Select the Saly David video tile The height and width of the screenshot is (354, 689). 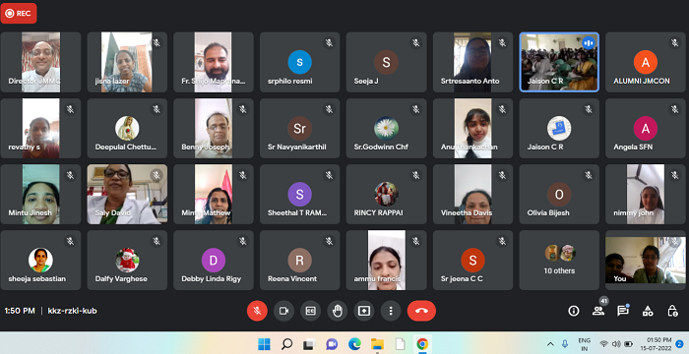click(x=127, y=194)
